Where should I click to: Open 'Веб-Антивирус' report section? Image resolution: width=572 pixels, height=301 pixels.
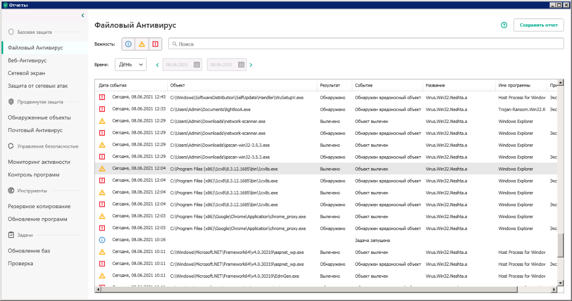[27, 60]
